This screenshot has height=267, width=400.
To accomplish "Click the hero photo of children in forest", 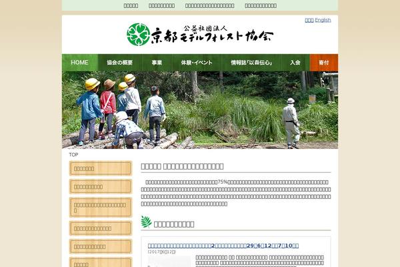I will [x=200, y=110].
